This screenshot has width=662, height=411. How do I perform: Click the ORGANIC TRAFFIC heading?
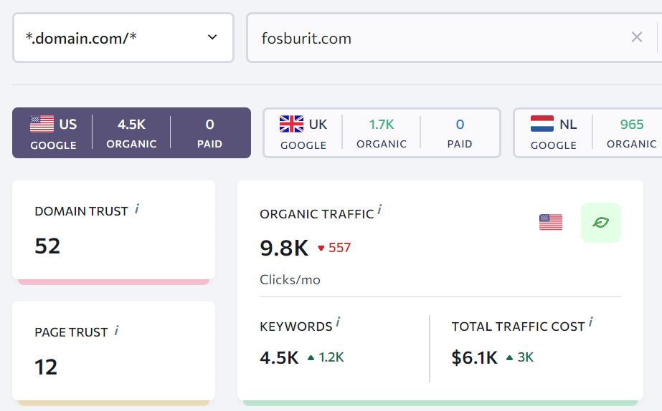click(316, 214)
